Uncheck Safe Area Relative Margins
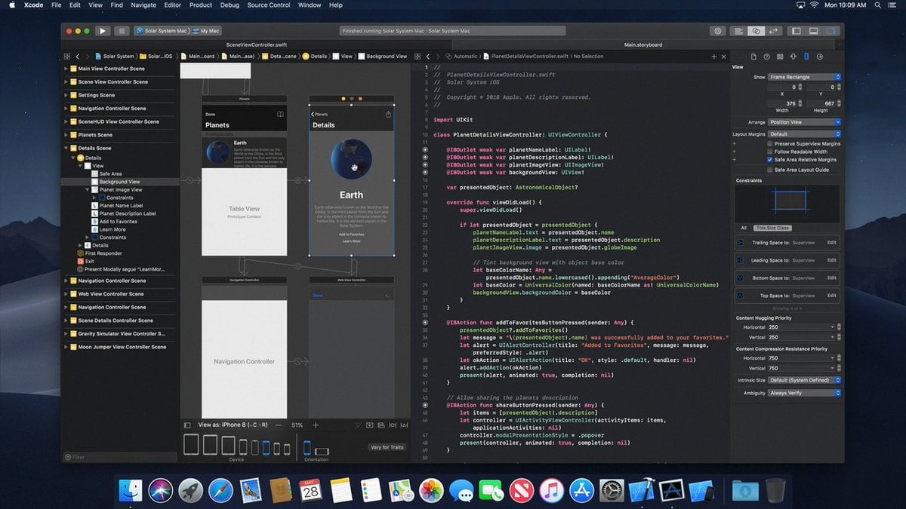Screen dimensions: 906x509 pos(769,159)
